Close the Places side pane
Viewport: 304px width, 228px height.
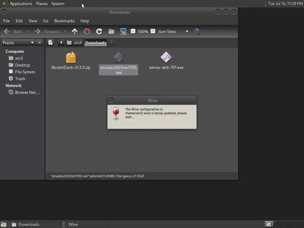[39, 43]
